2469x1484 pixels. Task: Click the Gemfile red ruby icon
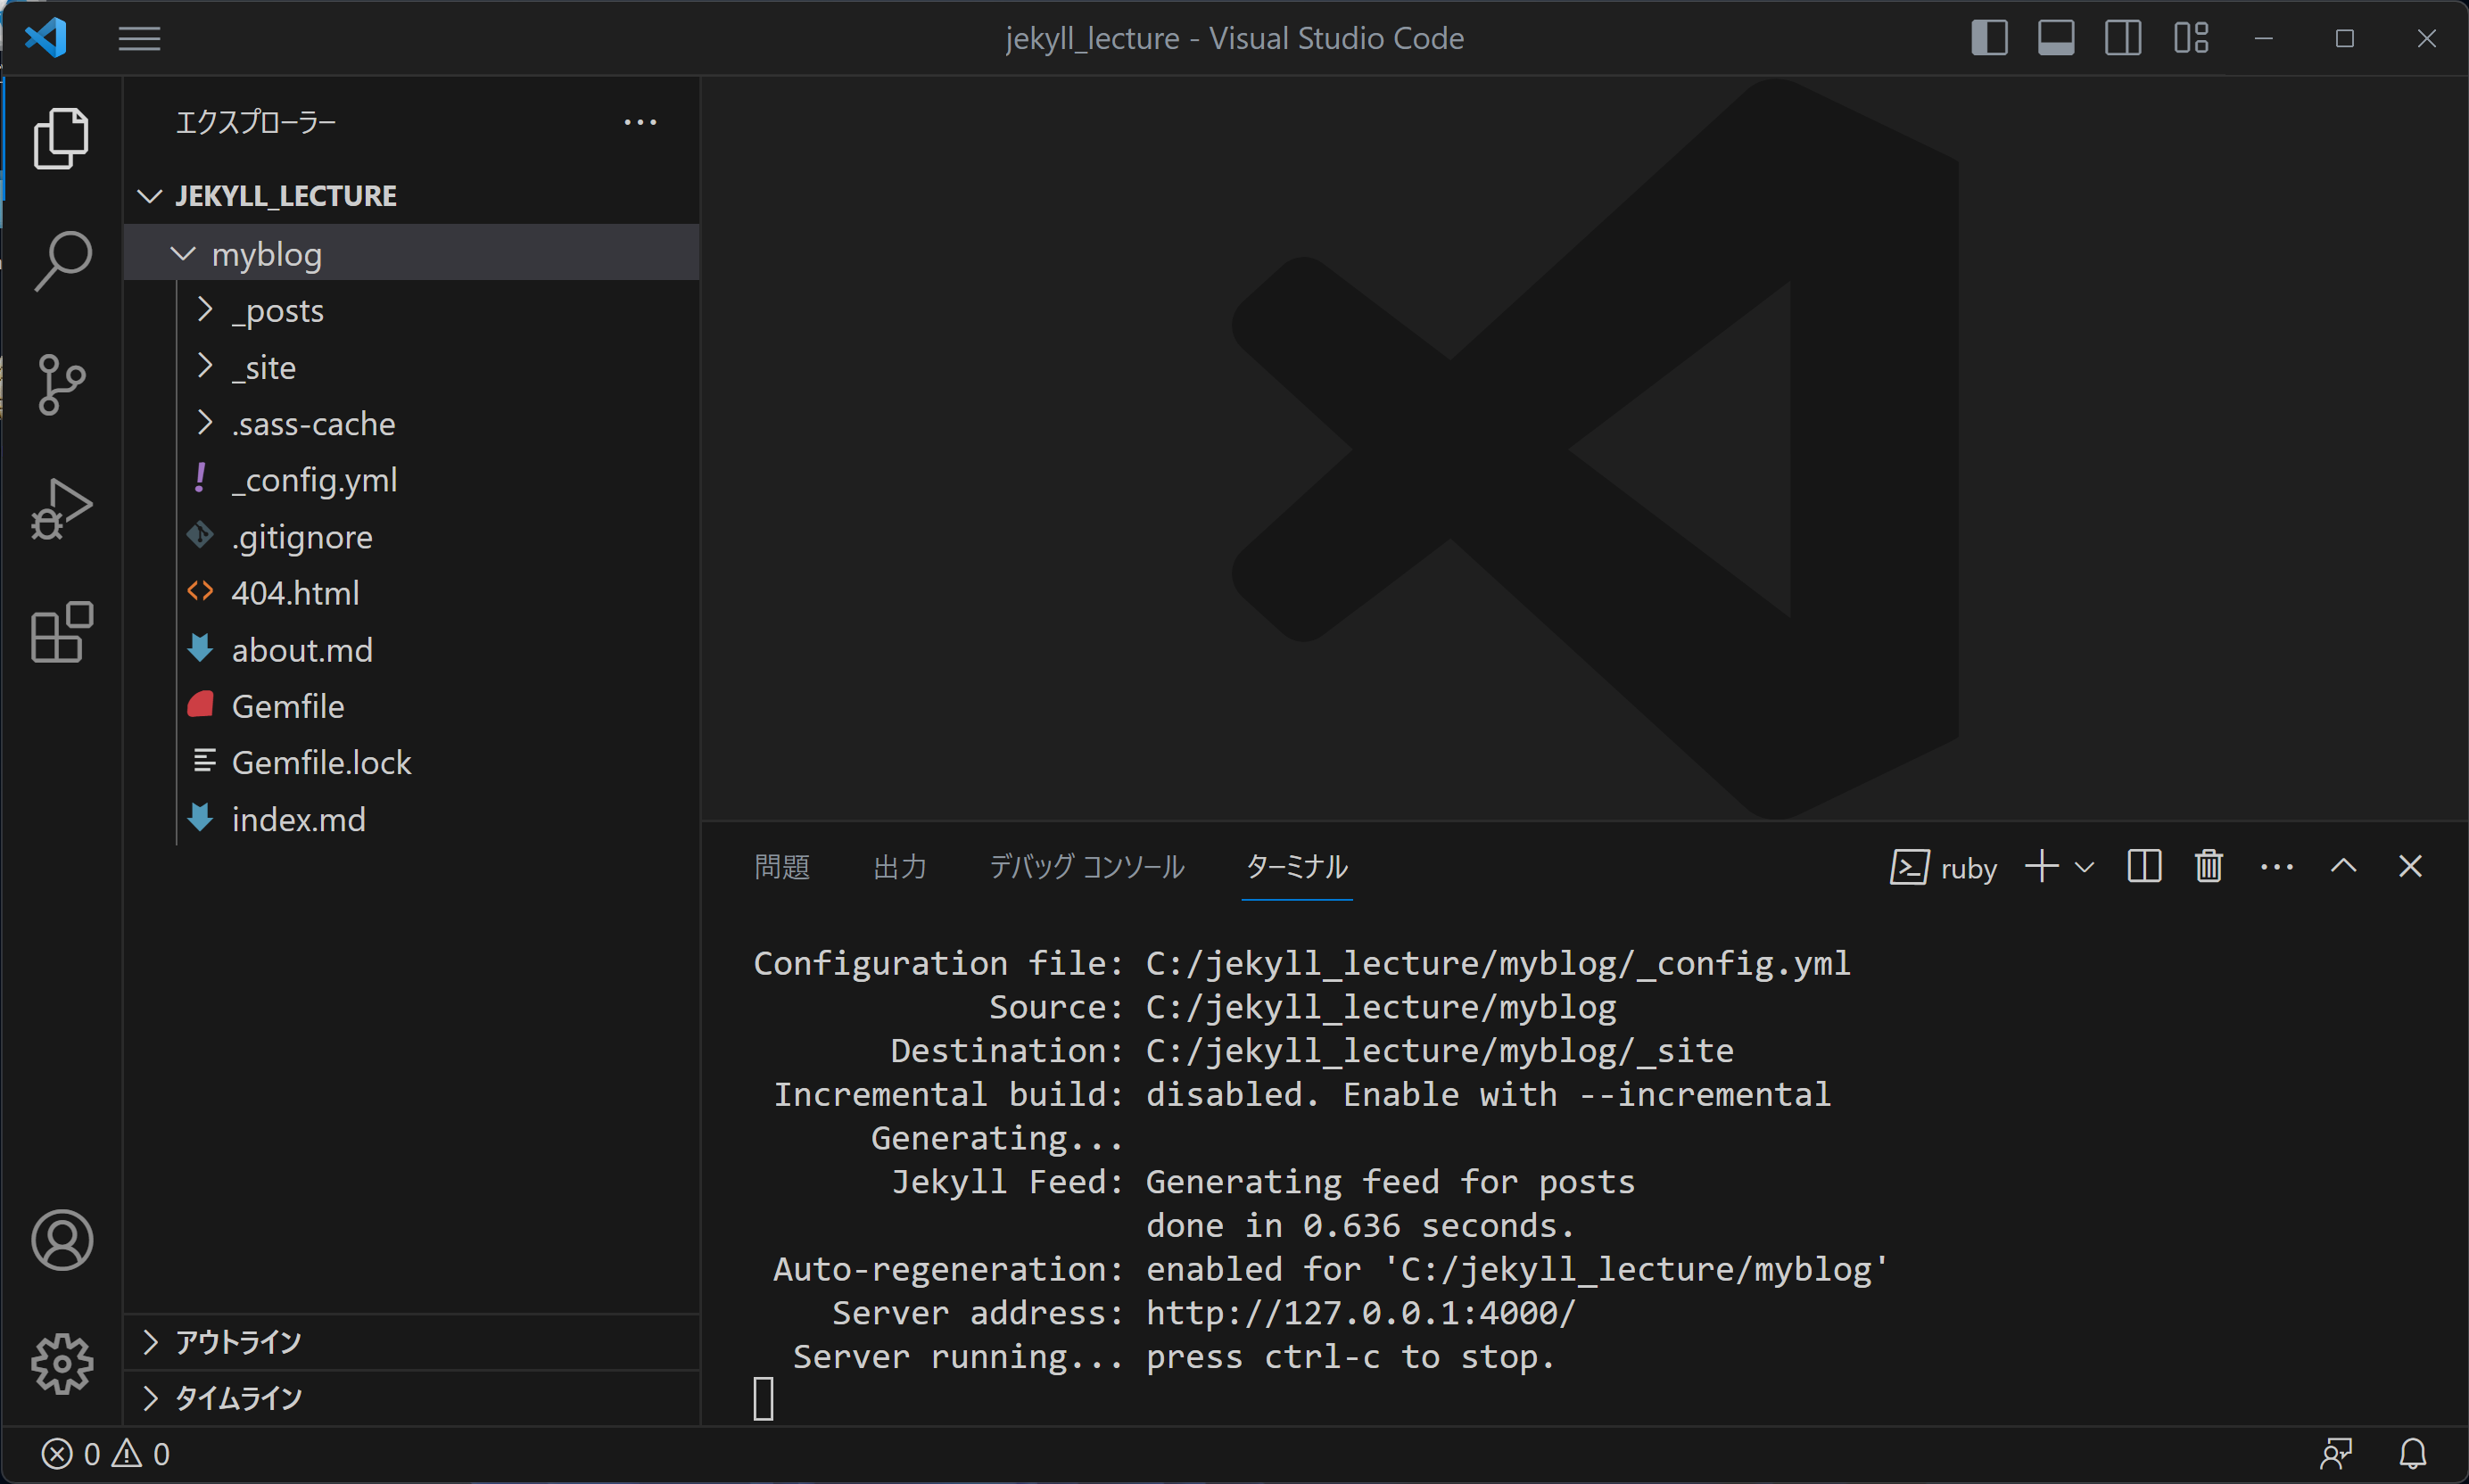[x=200, y=705]
